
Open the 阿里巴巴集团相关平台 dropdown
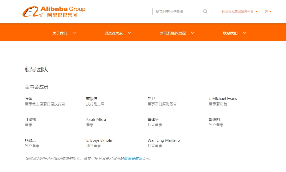pos(240,11)
